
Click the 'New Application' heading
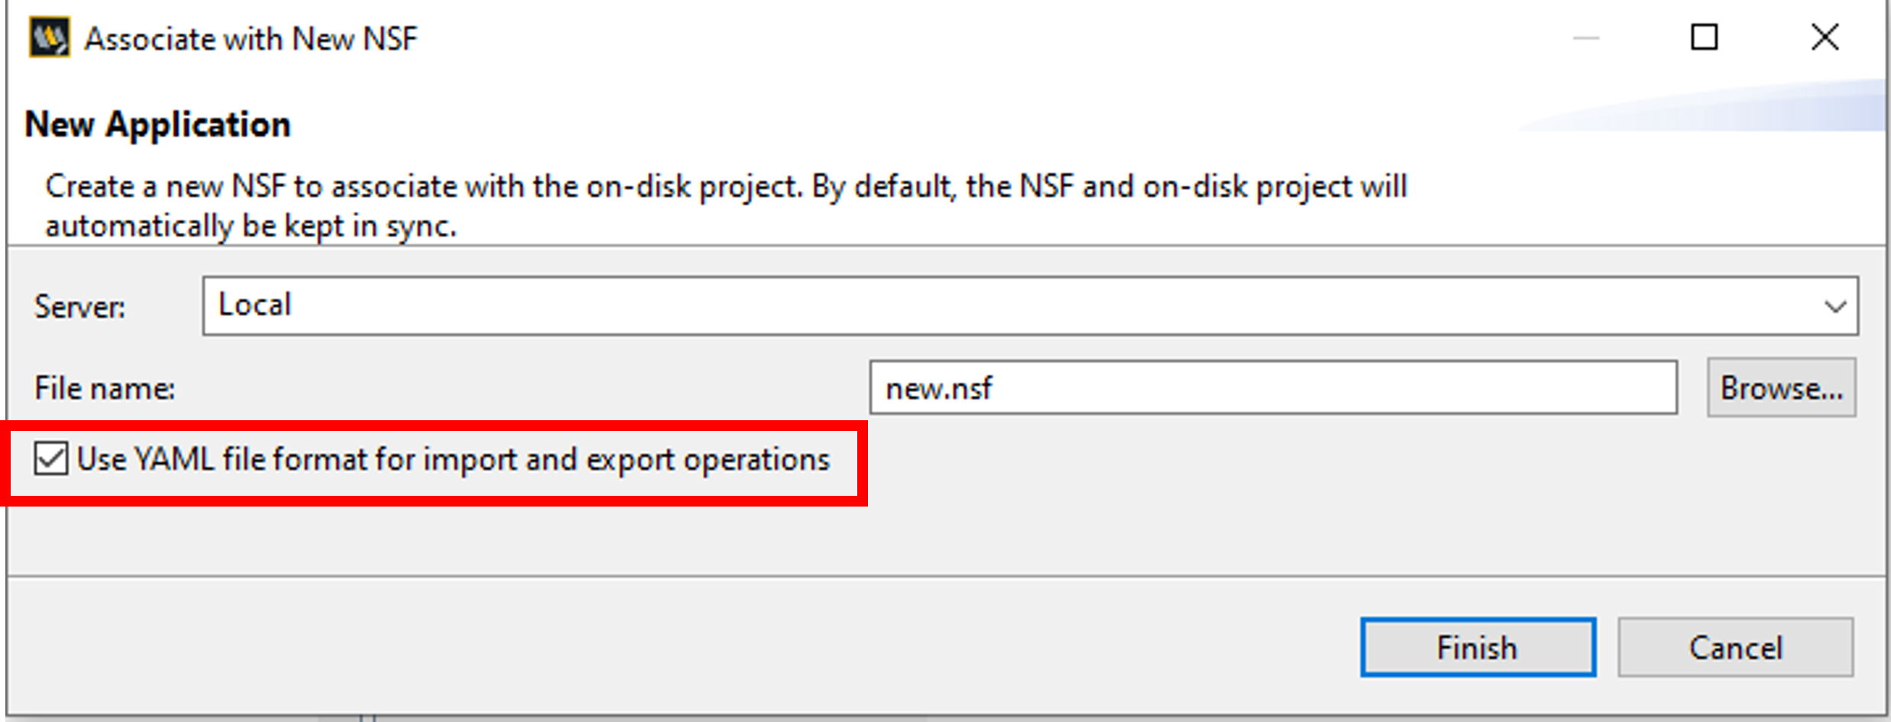click(x=157, y=124)
